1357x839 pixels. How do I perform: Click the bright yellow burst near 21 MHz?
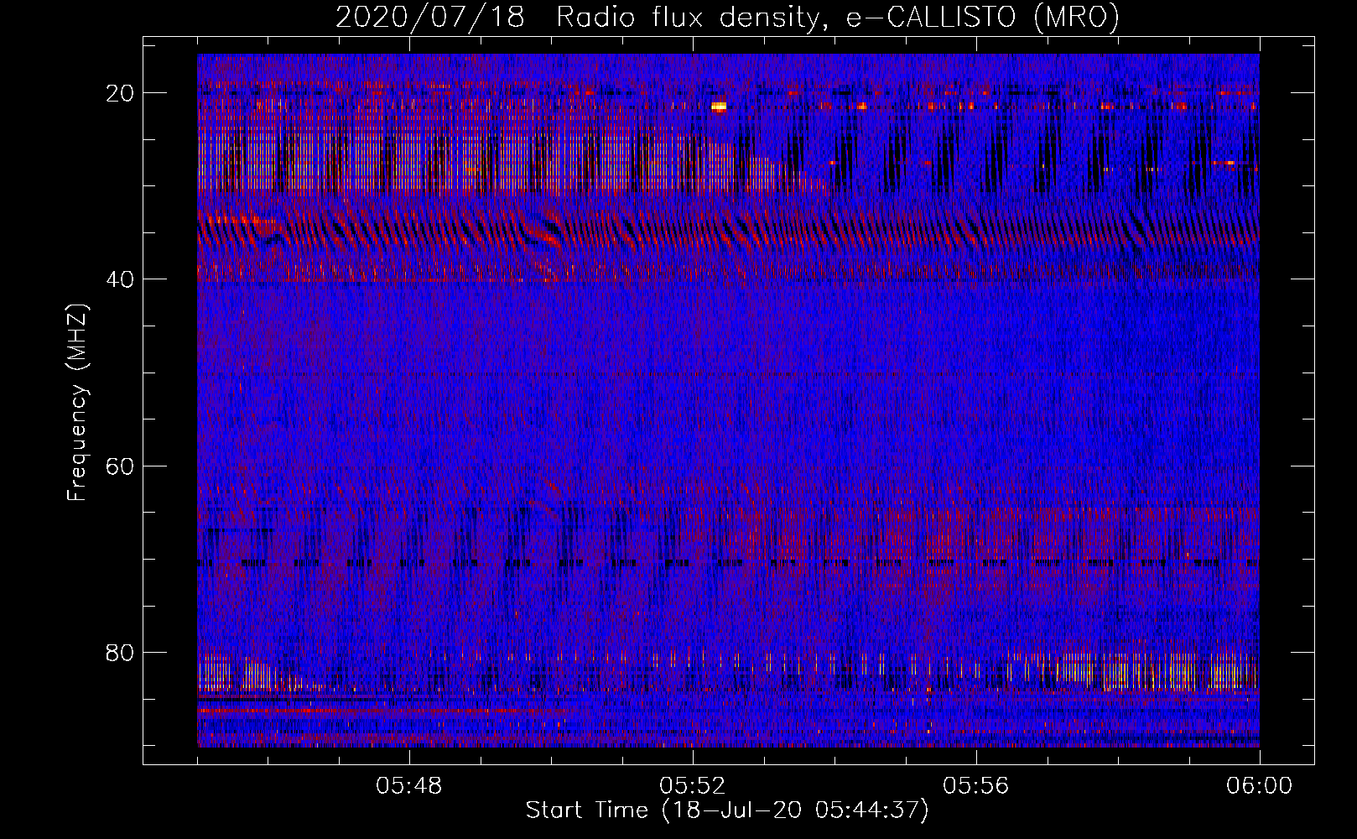tap(719, 107)
